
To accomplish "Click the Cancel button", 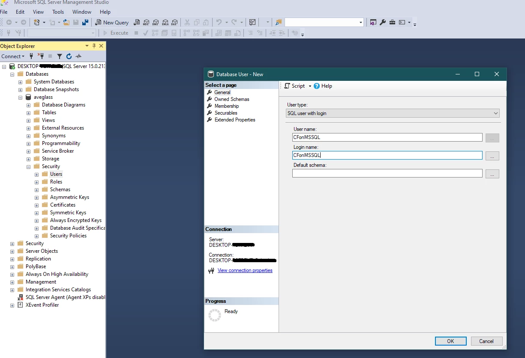I will click(486, 341).
